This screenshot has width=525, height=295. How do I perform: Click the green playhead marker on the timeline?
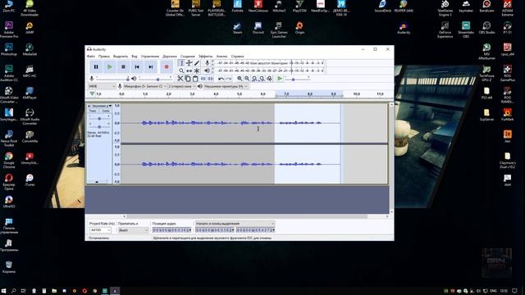pos(92,94)
